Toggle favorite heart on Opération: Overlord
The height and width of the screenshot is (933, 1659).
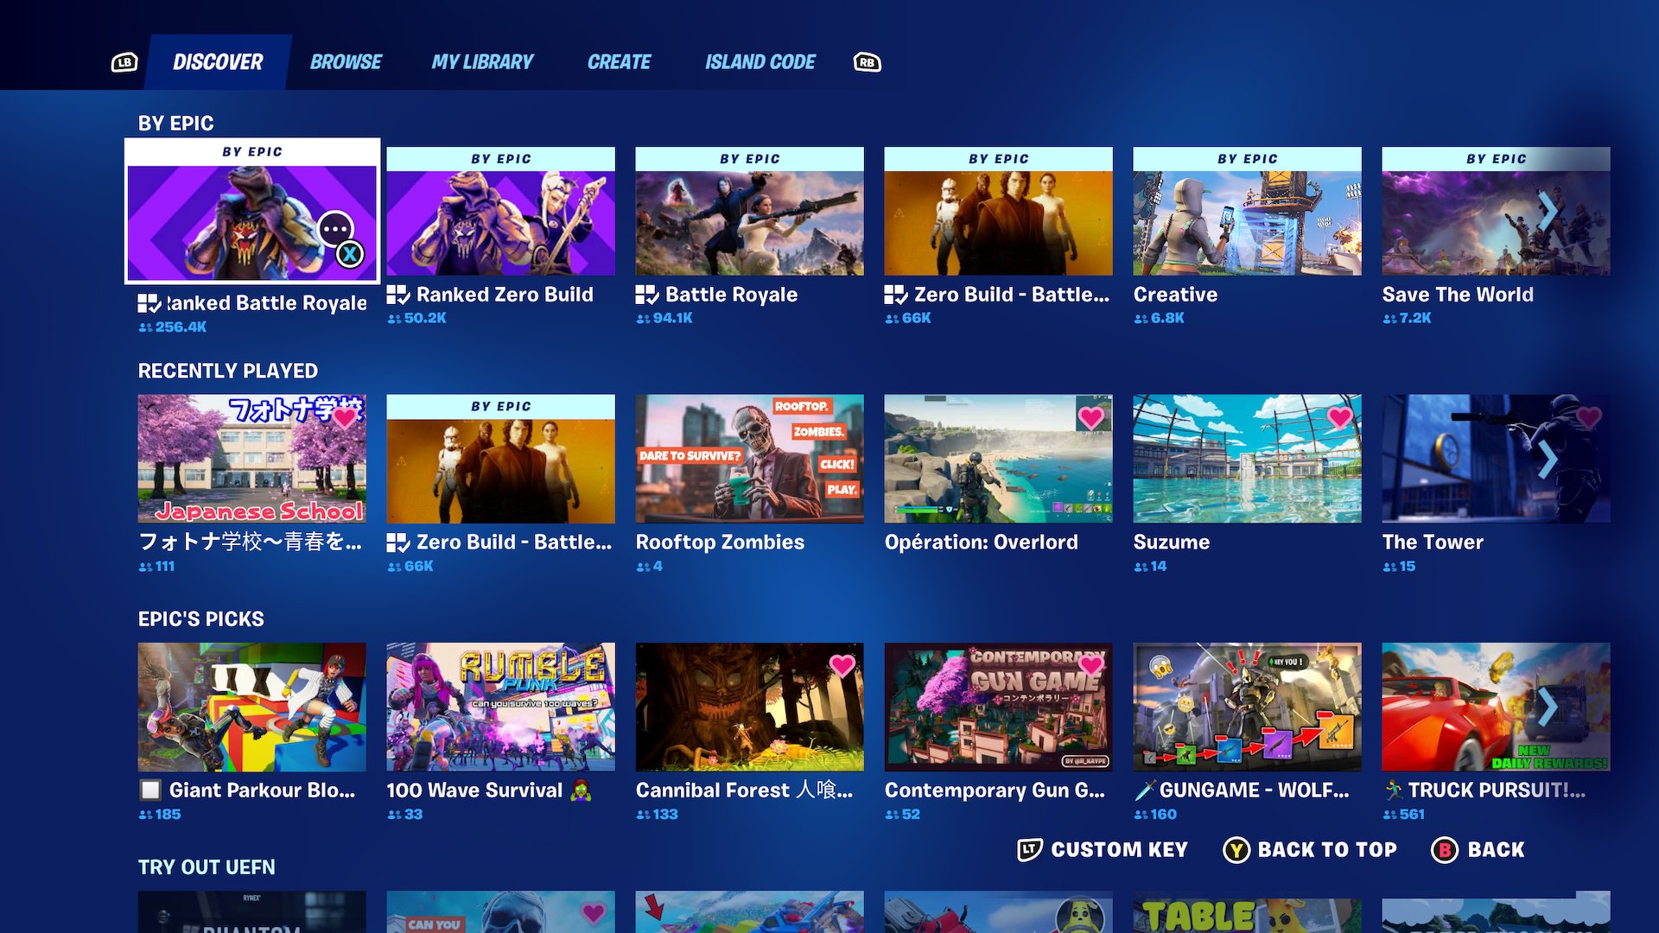click(x=1091, y=417)
